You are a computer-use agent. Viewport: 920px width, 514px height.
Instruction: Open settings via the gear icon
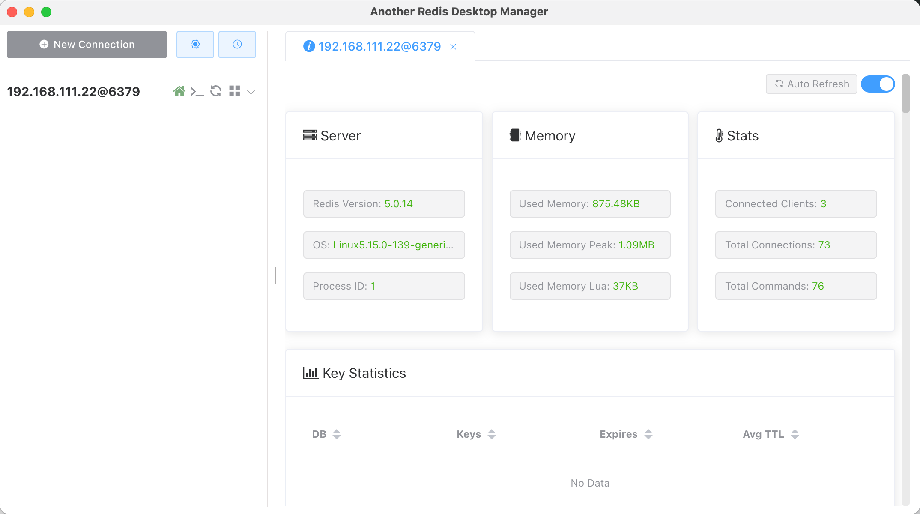click(x=195, y=45)
